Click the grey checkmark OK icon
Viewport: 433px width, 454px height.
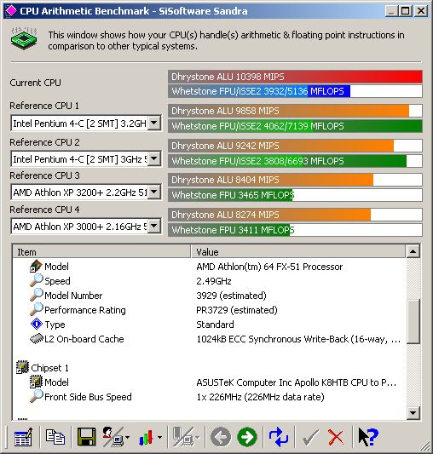pyautogui.click(x=310, y=438)
